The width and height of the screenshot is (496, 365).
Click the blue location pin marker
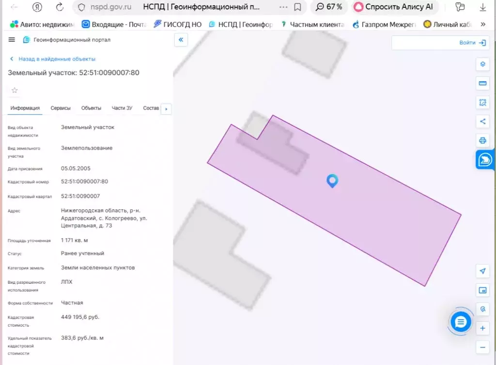point(332,181)
